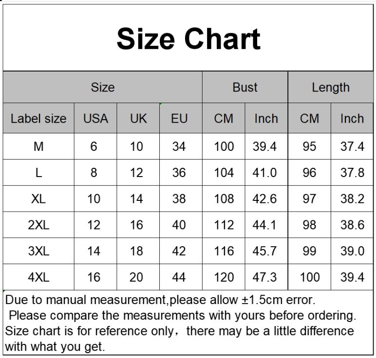
Task: Click the Size Chart title
Action: (188, 39)
